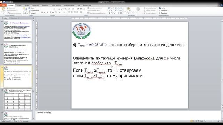Apply underline with Ч button
This screenshot has height=125, width=223.
(47, 12)
